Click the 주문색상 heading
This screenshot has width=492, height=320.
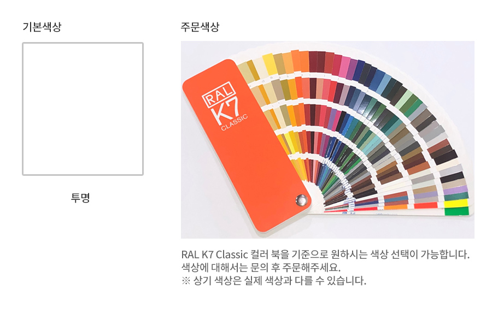point(200,27)
